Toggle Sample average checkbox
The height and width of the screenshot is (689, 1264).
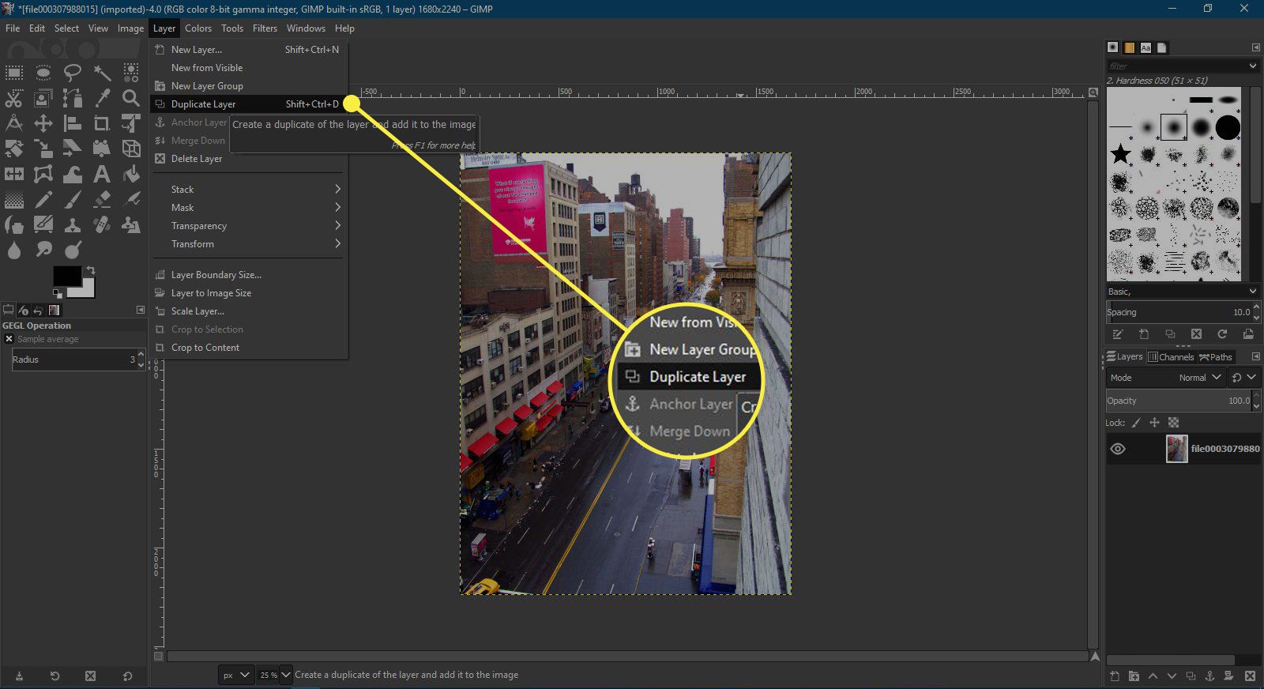(9, 339)
